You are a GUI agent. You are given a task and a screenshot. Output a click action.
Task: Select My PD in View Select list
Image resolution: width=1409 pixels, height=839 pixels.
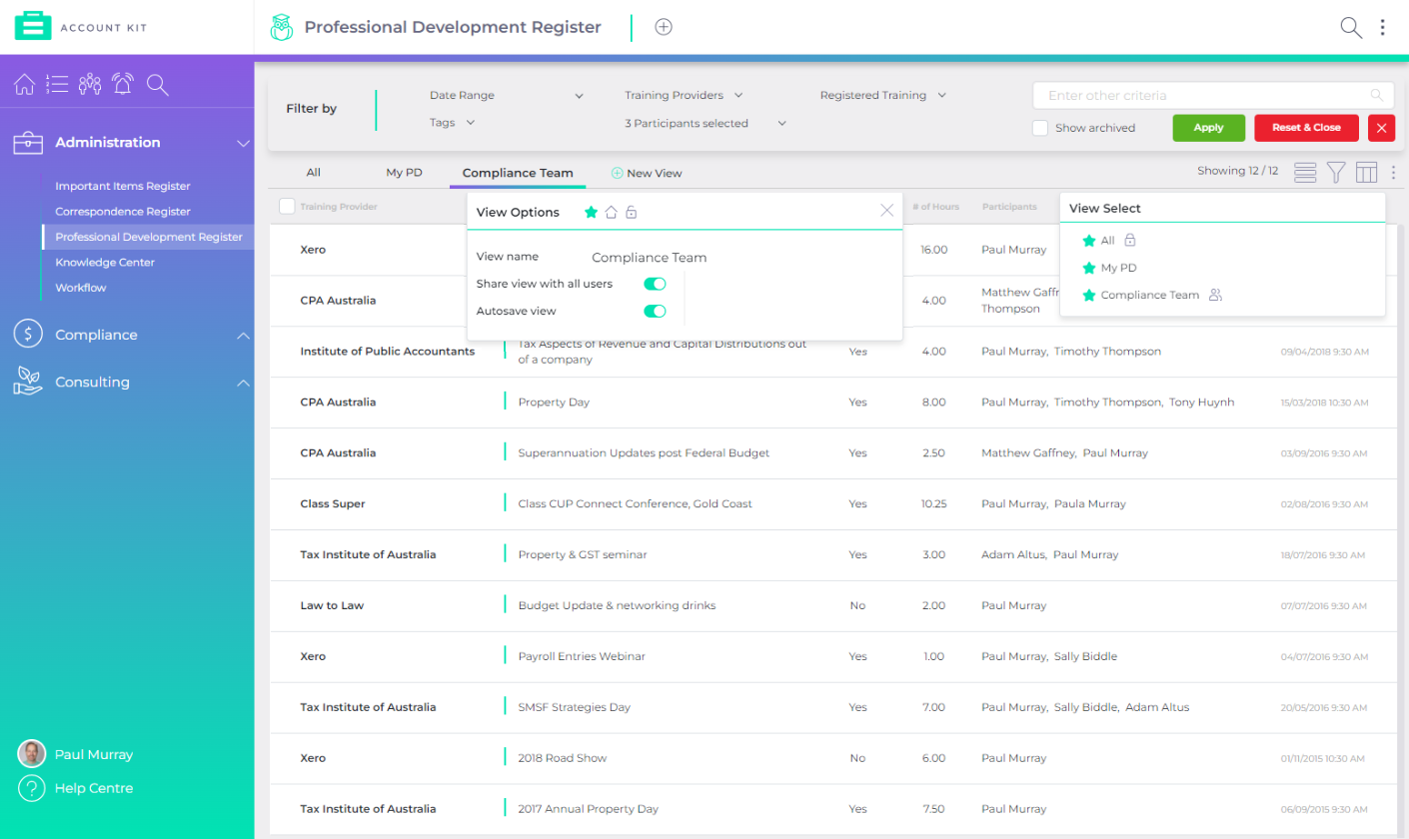tap(1118, 268)
